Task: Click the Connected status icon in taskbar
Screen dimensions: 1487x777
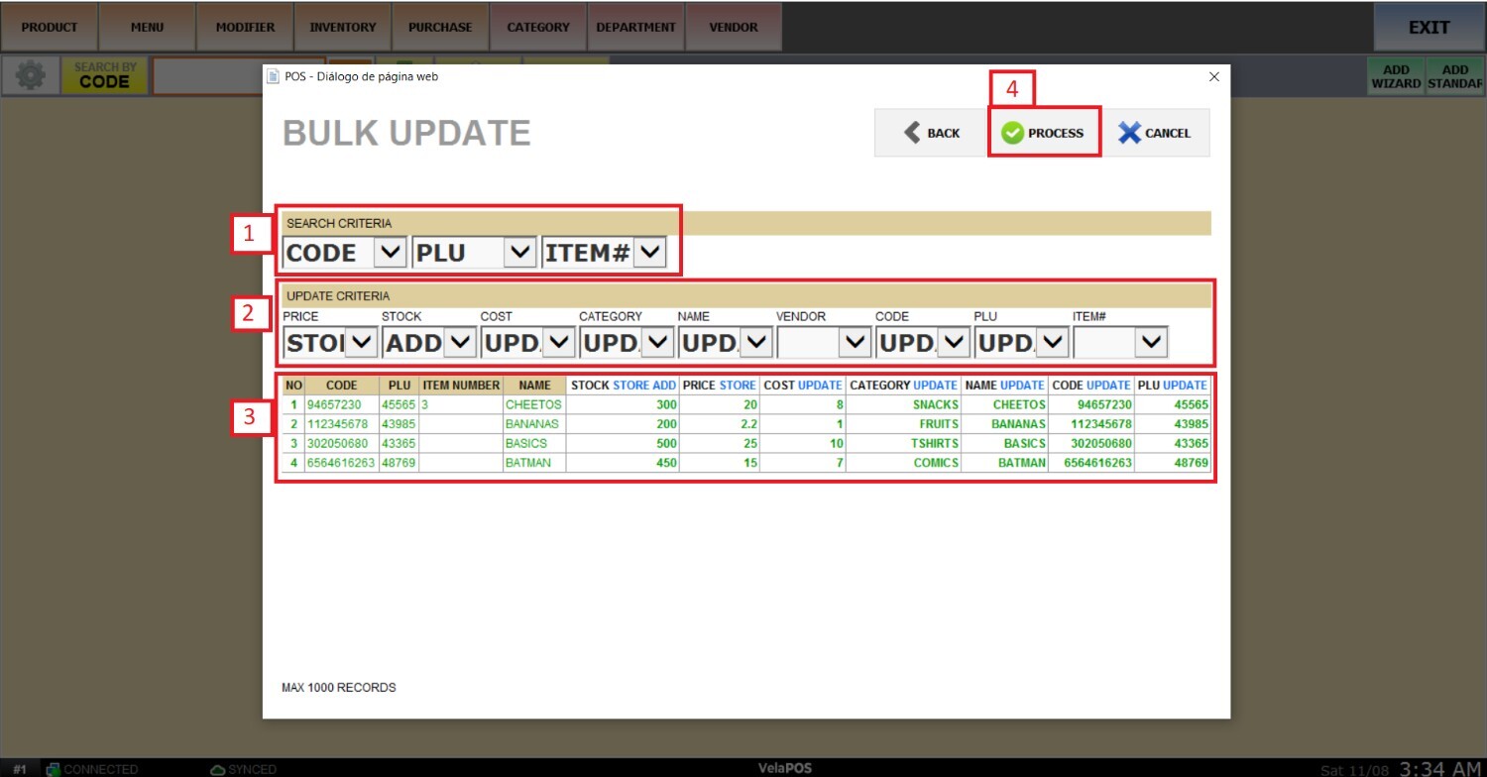Action: click(54, 769)
